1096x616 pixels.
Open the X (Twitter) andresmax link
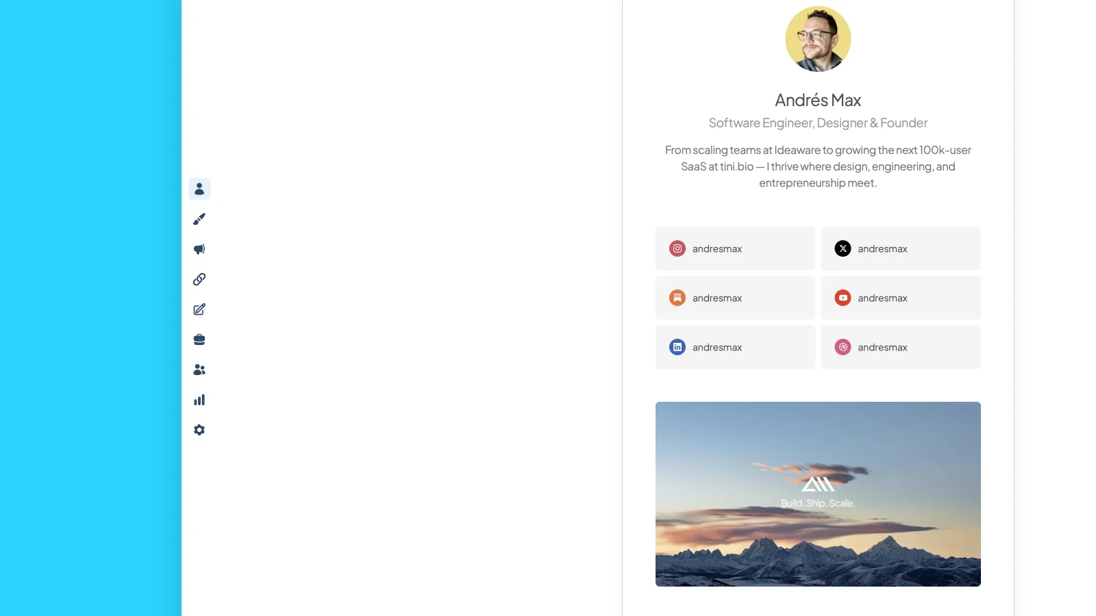pos(901,248)
